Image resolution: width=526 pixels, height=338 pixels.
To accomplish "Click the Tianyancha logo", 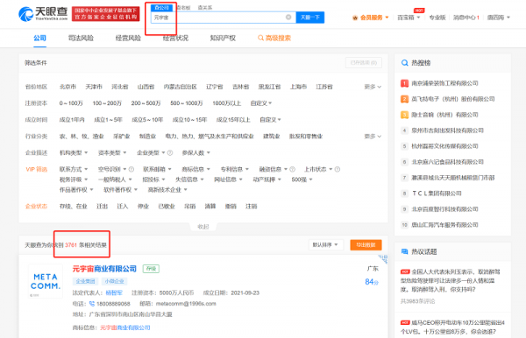I will click(x=43, y=14).
